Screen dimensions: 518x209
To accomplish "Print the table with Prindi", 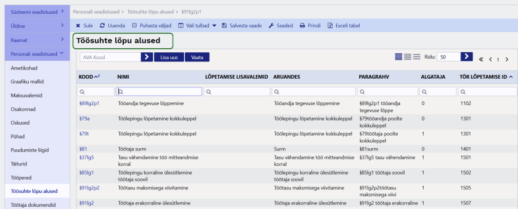I will click(310, 25).
